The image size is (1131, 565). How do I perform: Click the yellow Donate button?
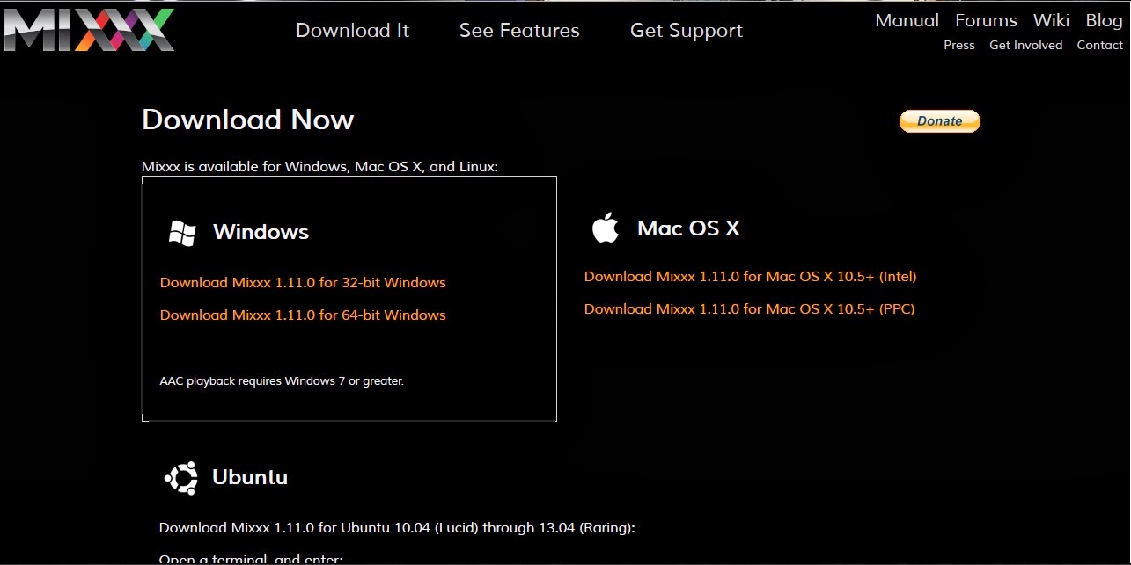[939, 121]
